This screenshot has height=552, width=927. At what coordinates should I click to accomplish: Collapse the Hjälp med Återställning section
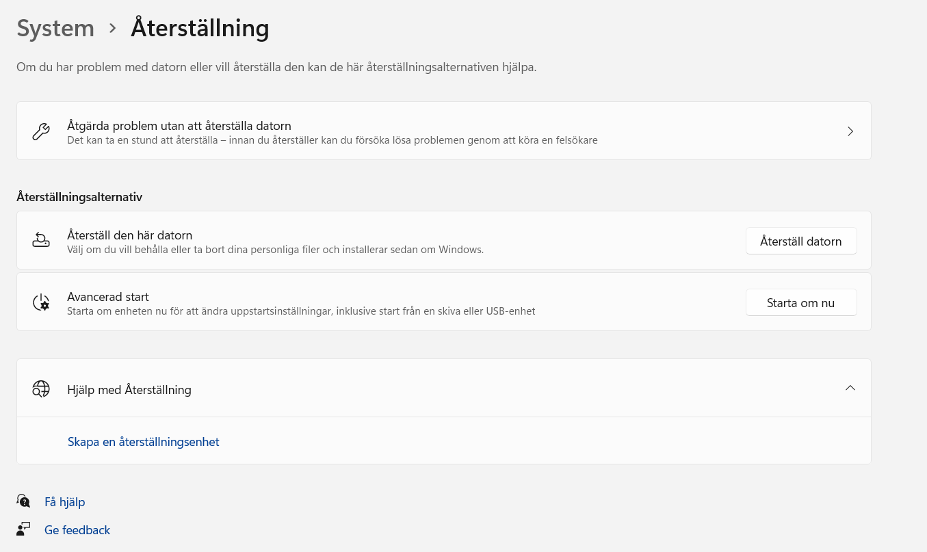[x=850, y=389]
